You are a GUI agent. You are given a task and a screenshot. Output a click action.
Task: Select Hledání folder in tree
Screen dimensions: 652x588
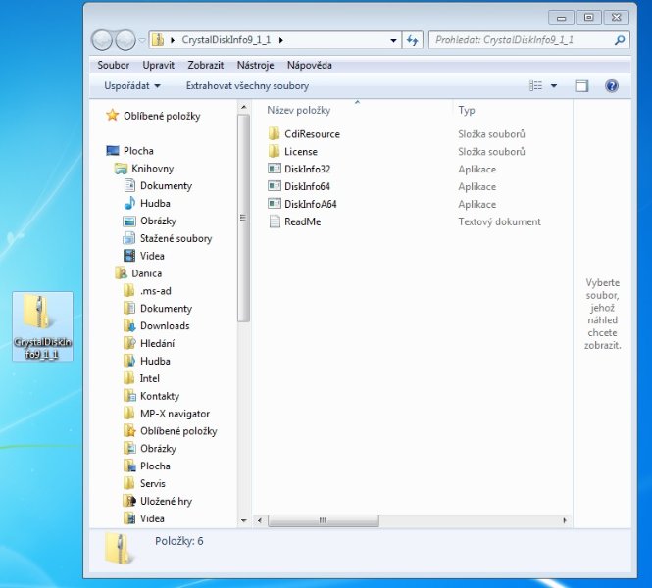point(149,343)
